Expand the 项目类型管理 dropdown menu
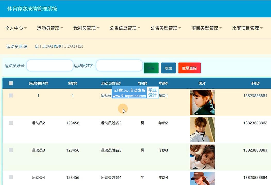 click(206, 28)
